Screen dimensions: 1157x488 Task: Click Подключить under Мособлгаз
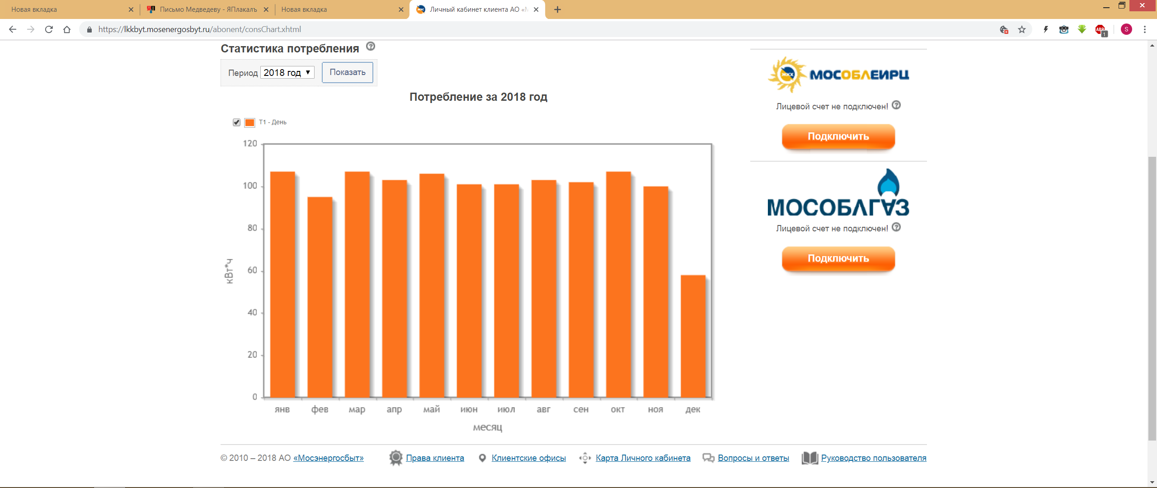pos(838,258)
